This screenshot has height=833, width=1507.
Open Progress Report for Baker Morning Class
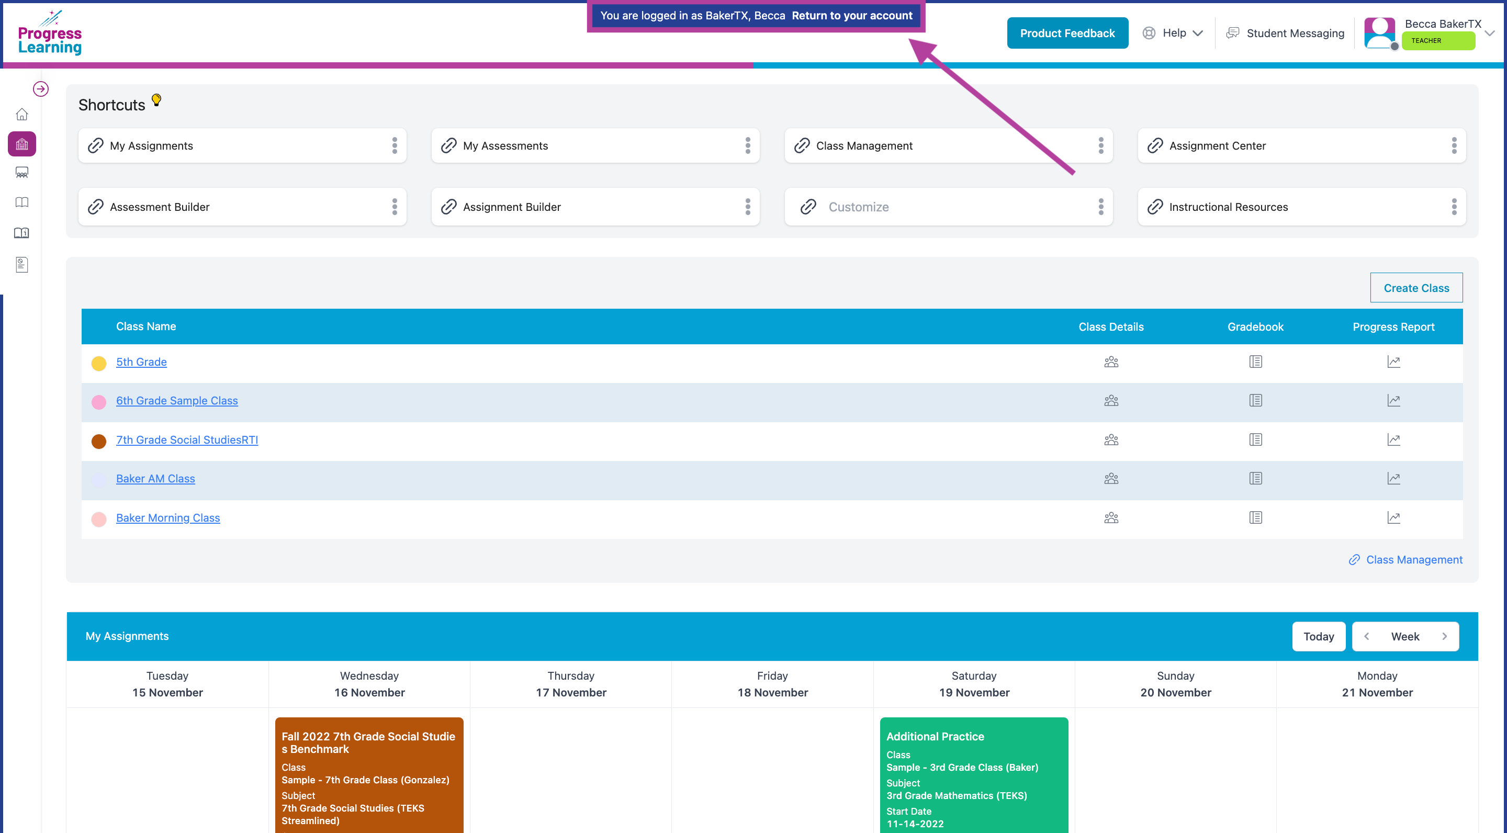click(1393, 517)
